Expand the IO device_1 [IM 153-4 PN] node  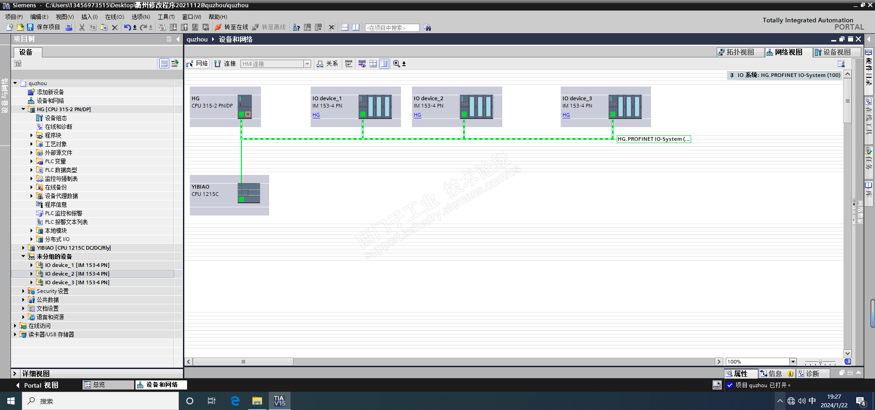pyautogui.click(x=31, y=265)
